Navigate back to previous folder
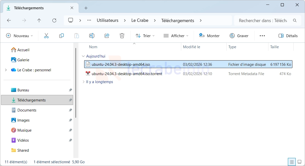This screenshot has height=166, width=305. point(9,21)
